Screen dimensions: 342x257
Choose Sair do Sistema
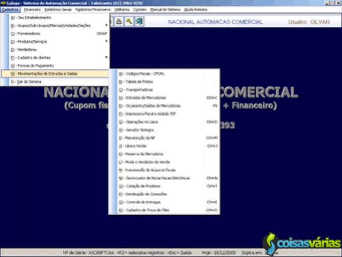[55, 82]
